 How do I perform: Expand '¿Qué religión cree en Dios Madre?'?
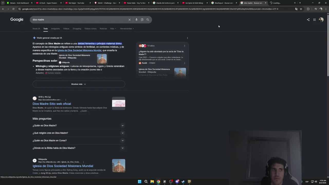(79, 133)
